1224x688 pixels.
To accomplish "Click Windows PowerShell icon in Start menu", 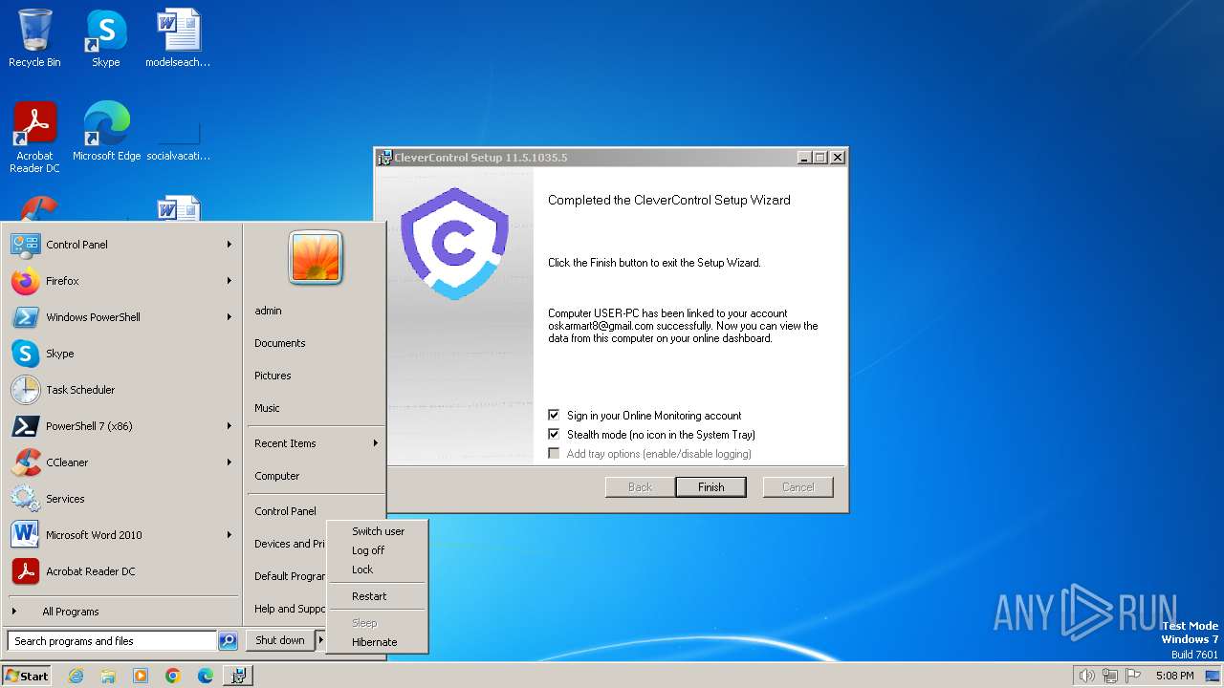I will tap(26, 317).
